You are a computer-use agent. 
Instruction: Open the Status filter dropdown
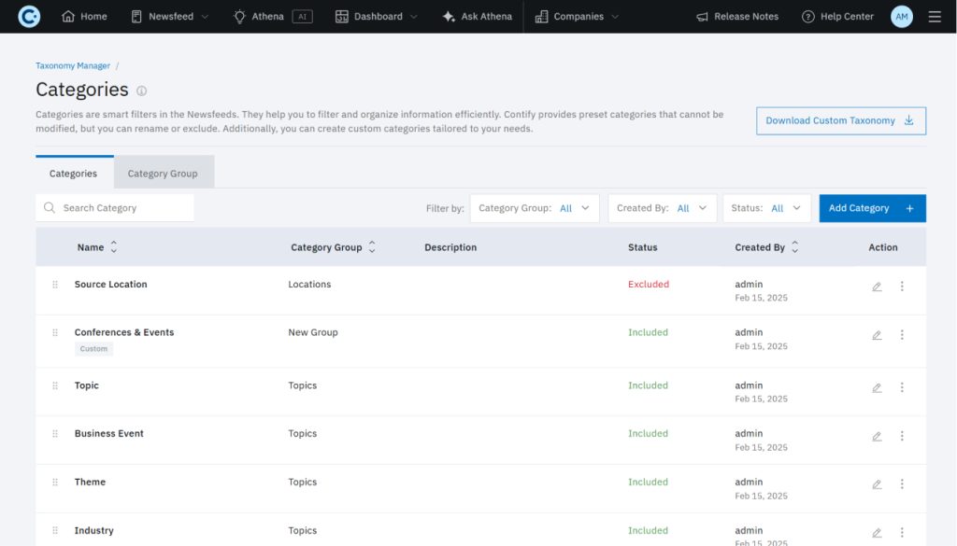(766, 207)
